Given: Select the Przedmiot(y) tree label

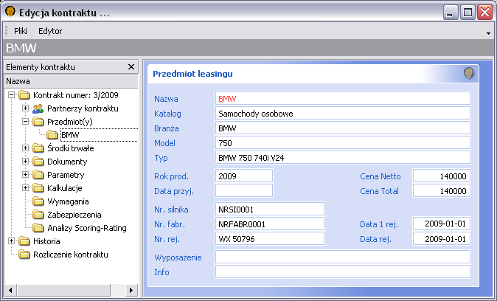Looking at the screenshot, I should tap(70, 122).
